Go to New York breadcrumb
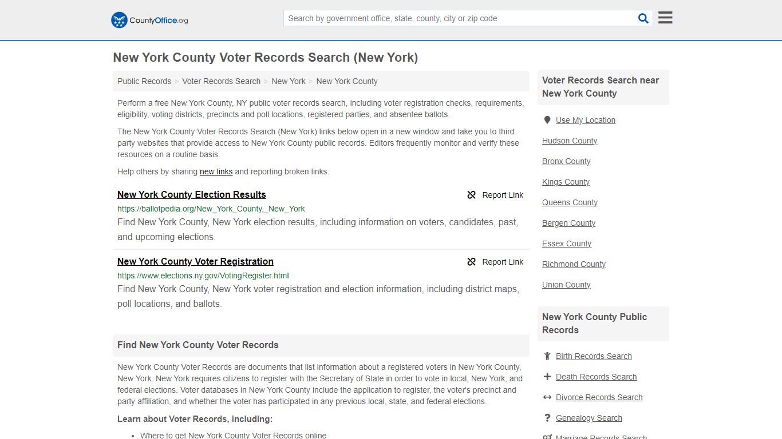 [289, 81]
